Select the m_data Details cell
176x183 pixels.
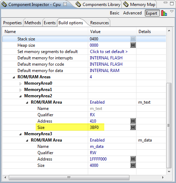(x=145, y=140)
